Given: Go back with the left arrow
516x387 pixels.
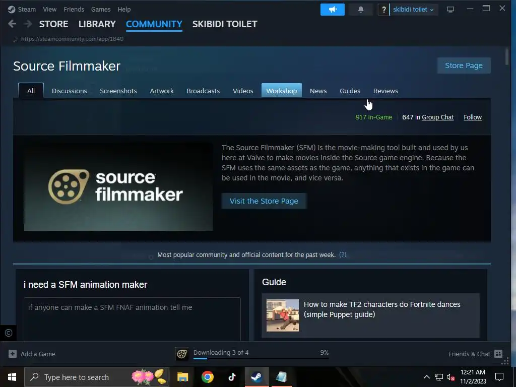Looking at the screenshot, I should pyautogui.click(x=12, y=24).
